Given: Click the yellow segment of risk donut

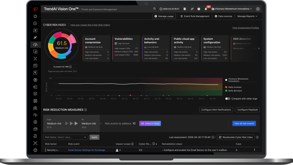Looking at the screenshot, I should pyautogui.click(x=50, y=47).
